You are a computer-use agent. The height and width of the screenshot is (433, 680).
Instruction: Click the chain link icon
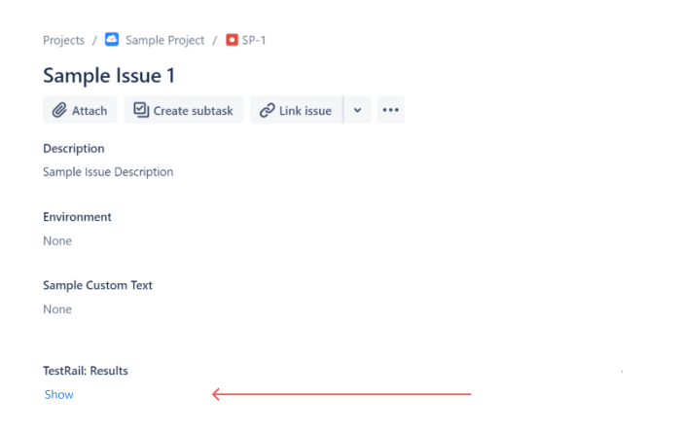click(267, 110)
